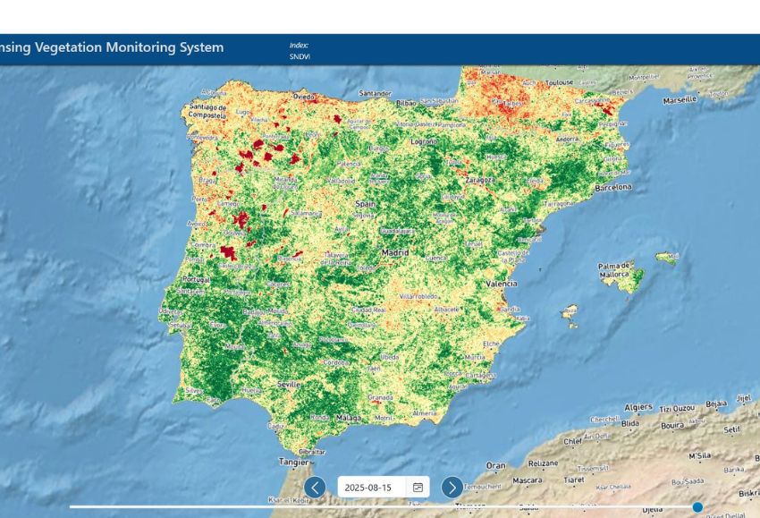Click the Oran map label
Viewport: 760px width, 518px height.
pos(496,465)
